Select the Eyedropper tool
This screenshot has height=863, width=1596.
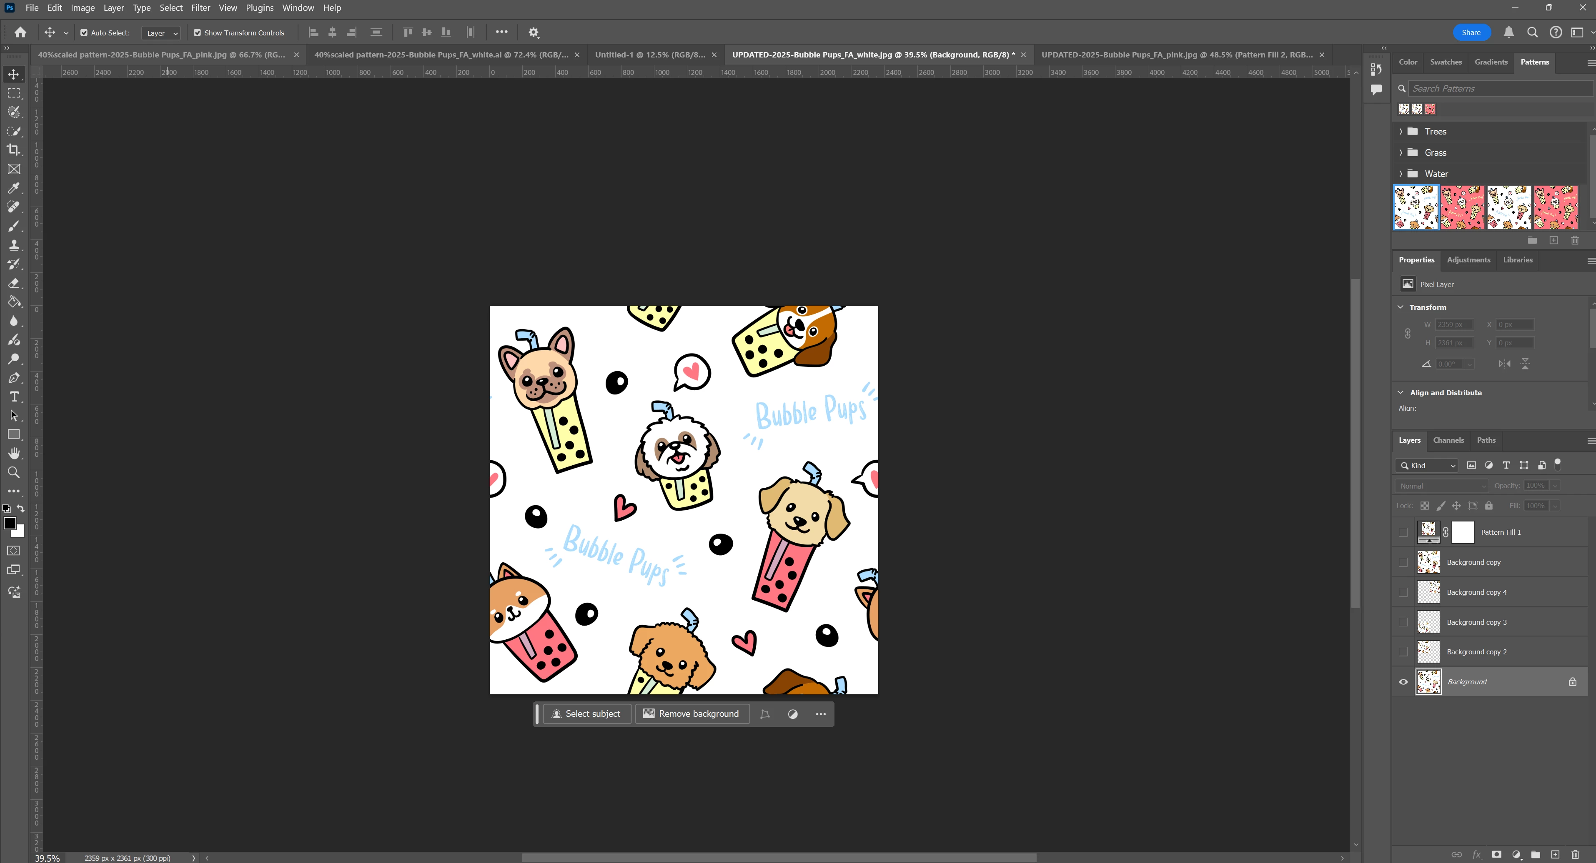coord(14,188)
